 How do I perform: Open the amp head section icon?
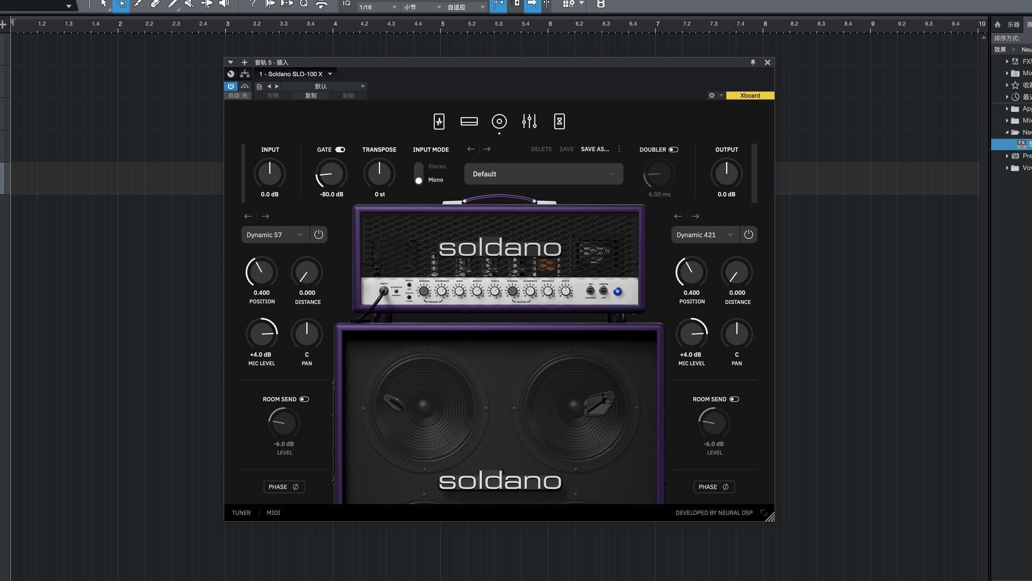point(469,122)
